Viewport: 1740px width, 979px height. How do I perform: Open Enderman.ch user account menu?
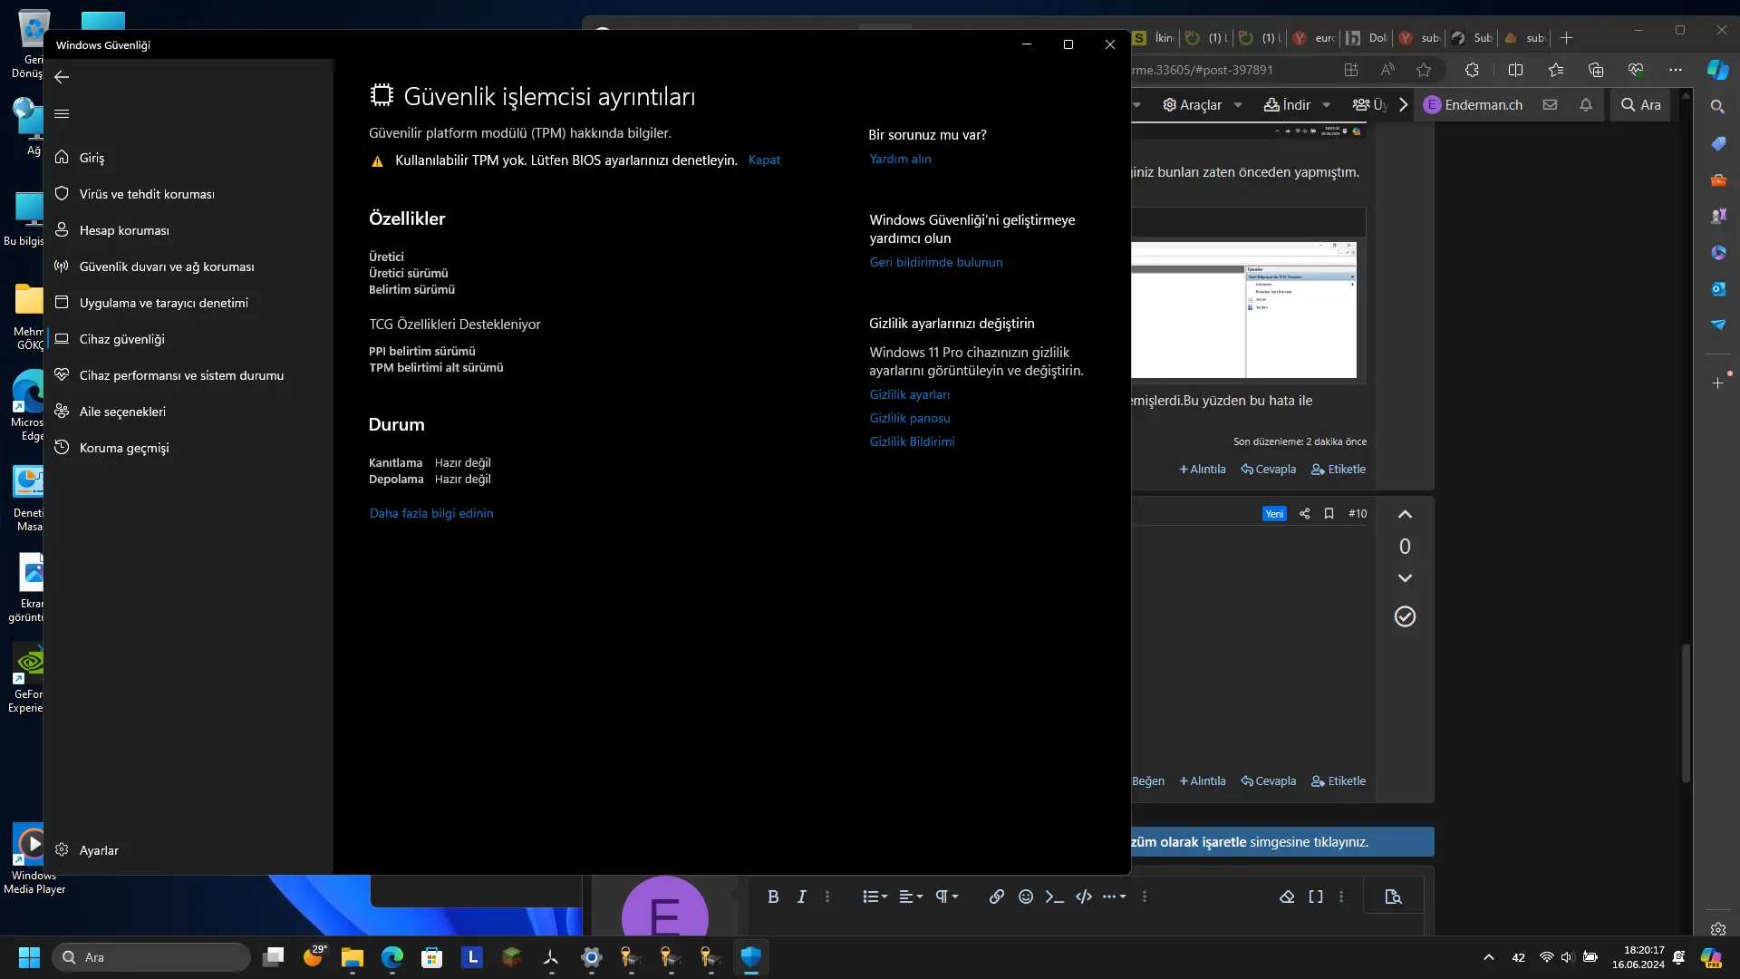point(1473,105)
